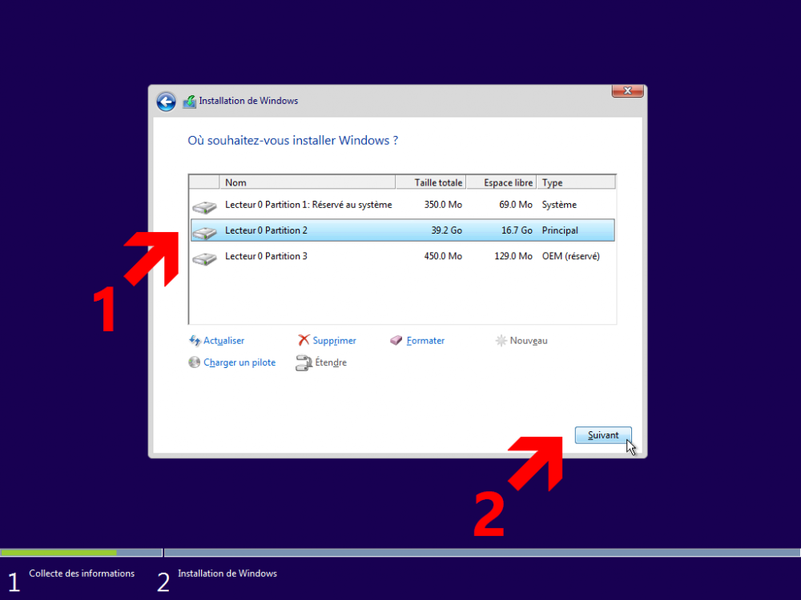The height and width of the screenshot is (600, 801).
Task: Click drive icon for Partition 2
Action: pyautogui.click(x=204, y=233)
